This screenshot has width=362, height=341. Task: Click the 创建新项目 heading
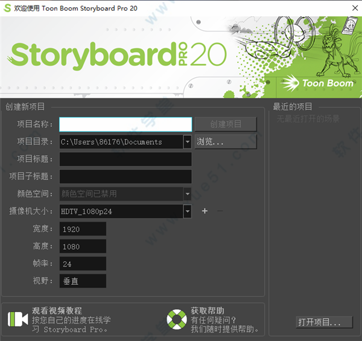[x=25, y=107]
